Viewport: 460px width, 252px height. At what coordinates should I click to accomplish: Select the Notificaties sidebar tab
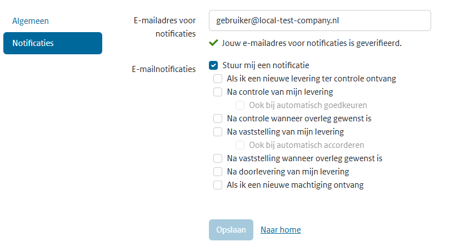pyautogui.click(x=52, y=43)
